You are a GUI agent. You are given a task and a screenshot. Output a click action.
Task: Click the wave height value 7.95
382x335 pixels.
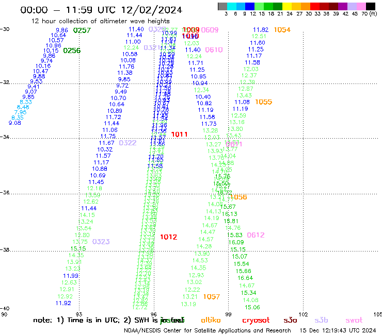[20, 112]
